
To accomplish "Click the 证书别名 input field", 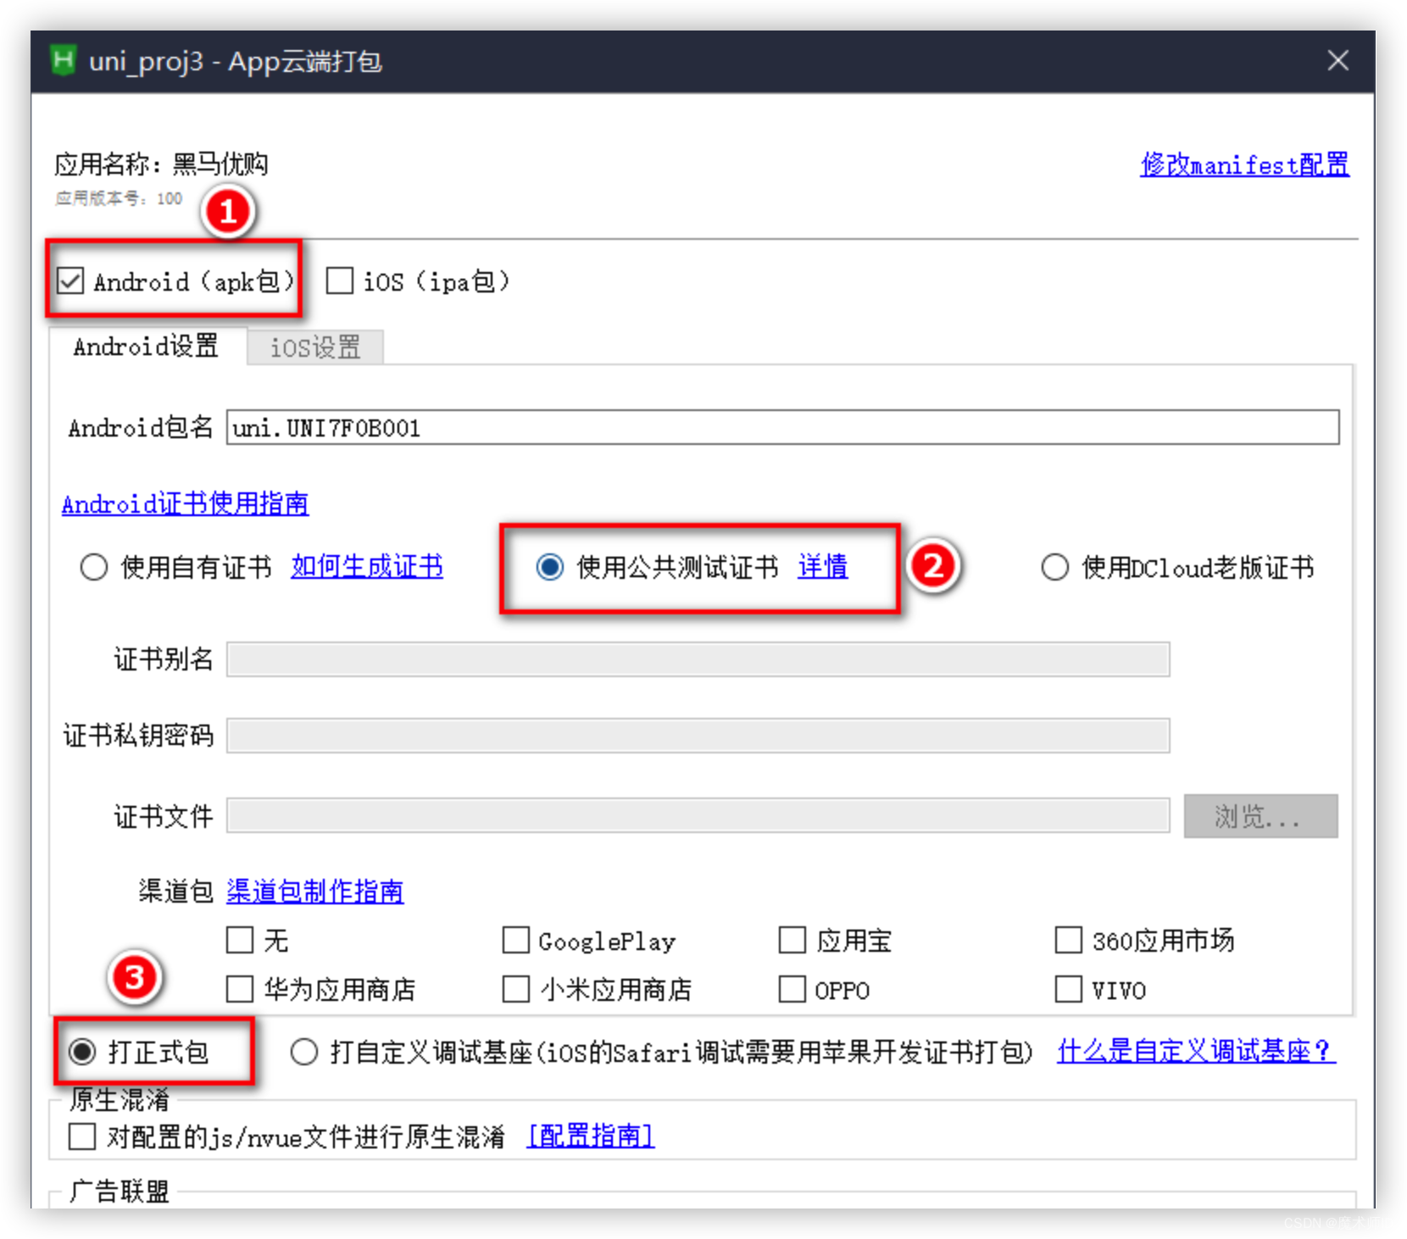I will click(698, 659).
